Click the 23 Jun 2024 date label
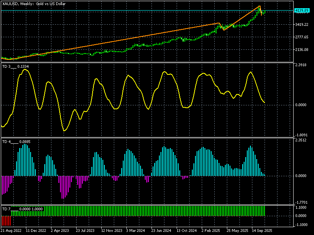314x235 pixels. point(161,231)
